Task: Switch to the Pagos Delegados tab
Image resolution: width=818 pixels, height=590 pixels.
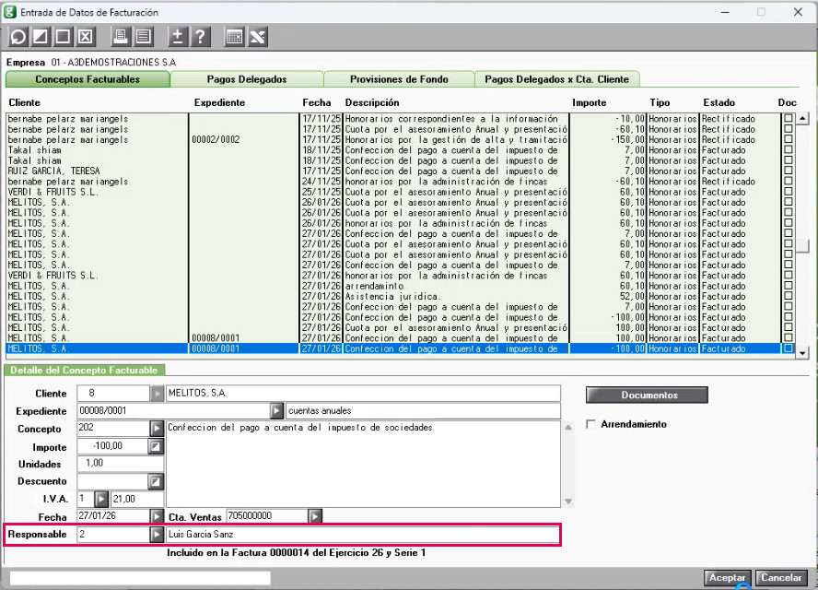Action: coord(247,79)
